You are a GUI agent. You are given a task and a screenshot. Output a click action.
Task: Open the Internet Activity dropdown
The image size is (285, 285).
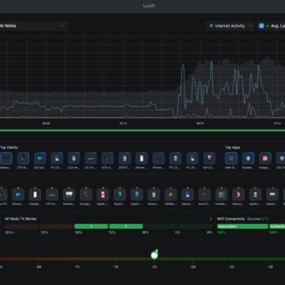(x=230, y=26)
